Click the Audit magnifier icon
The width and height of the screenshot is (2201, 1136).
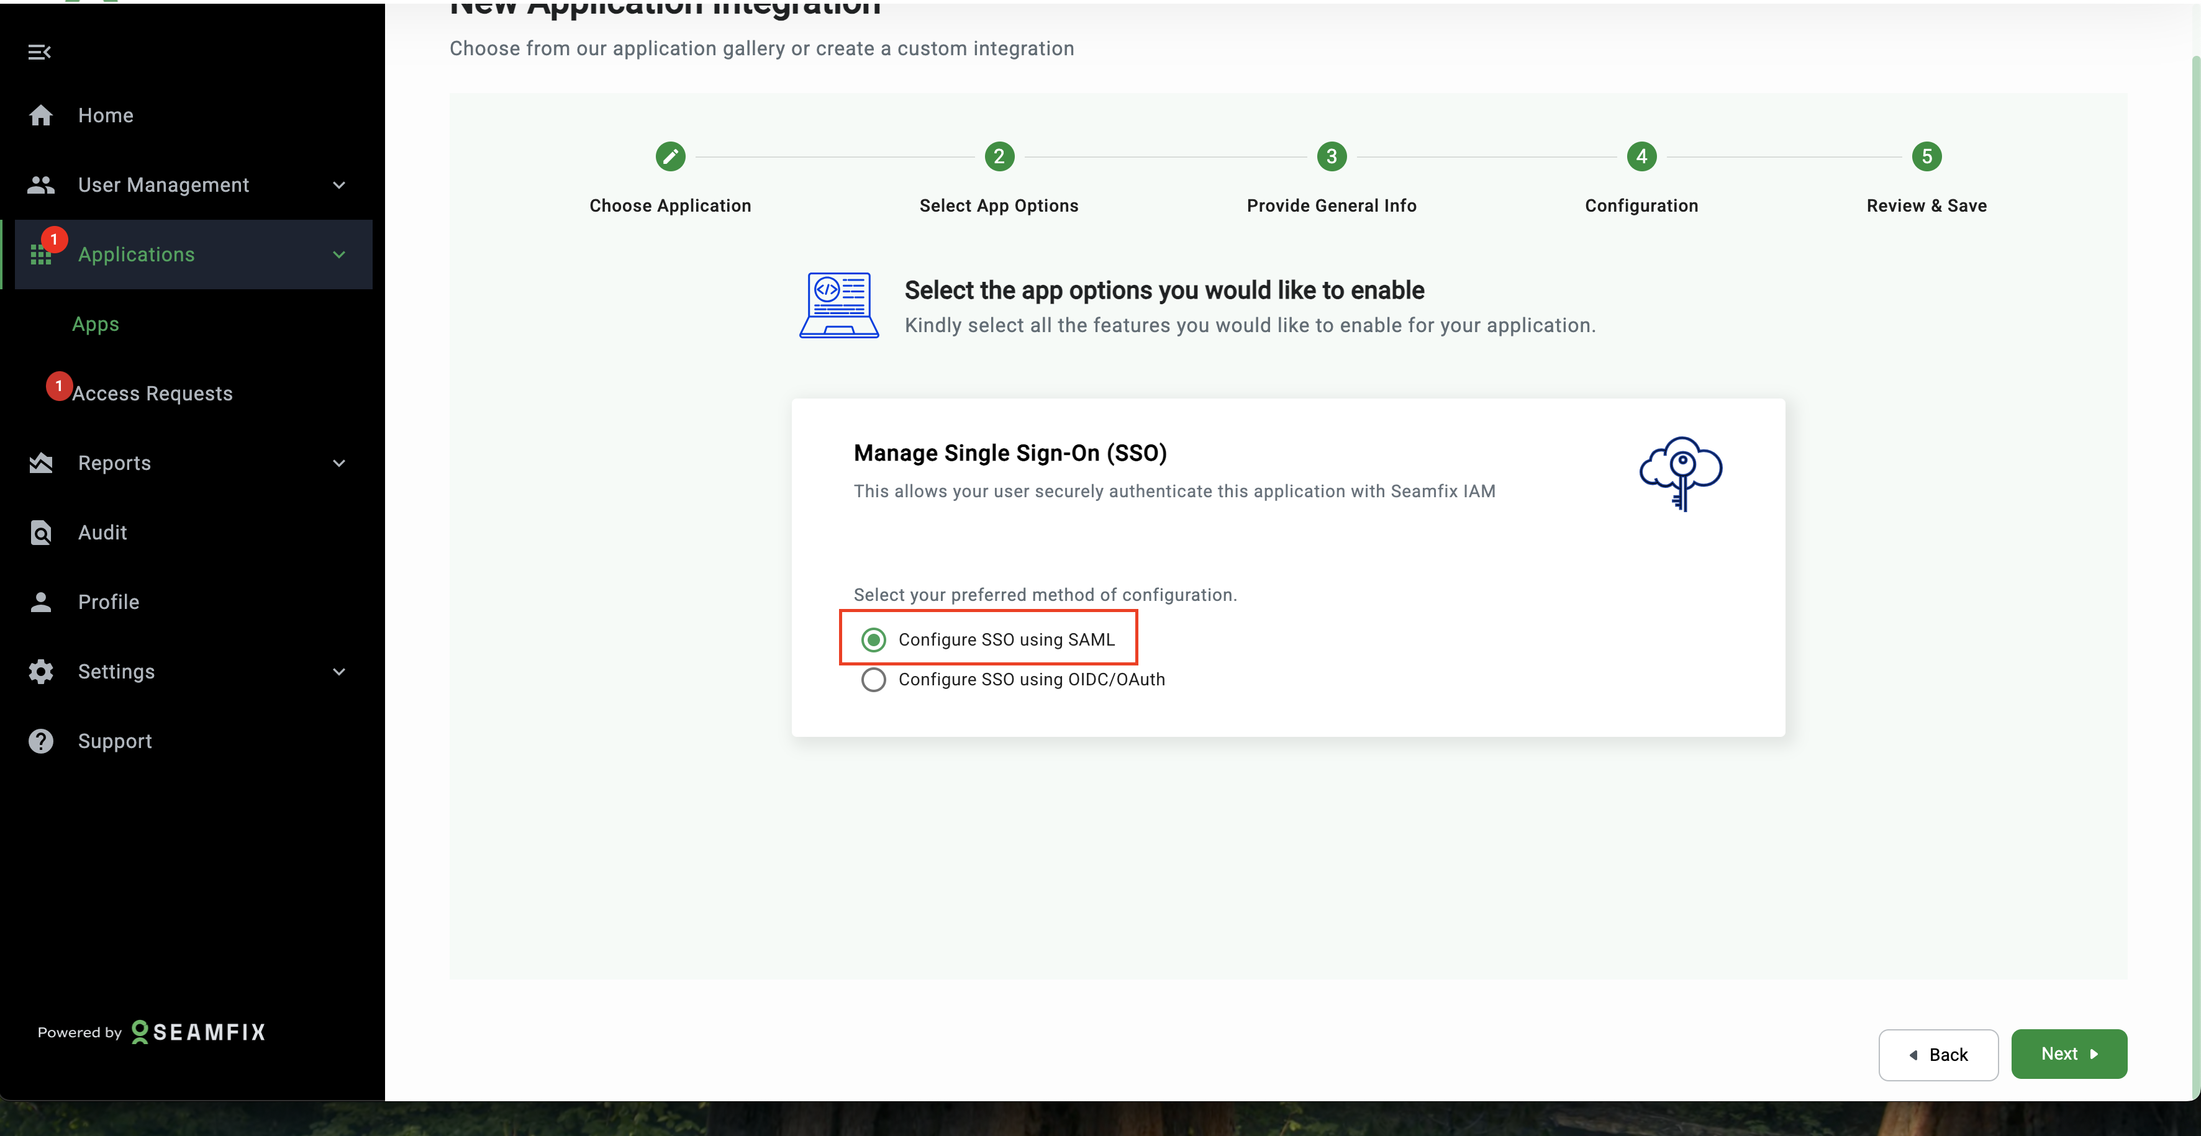[40, 532]
